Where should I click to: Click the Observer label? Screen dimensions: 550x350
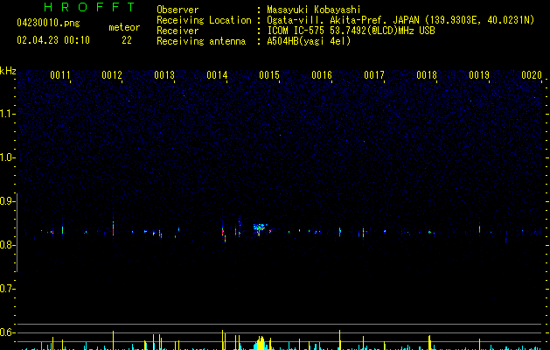click(x=178, y=10)
